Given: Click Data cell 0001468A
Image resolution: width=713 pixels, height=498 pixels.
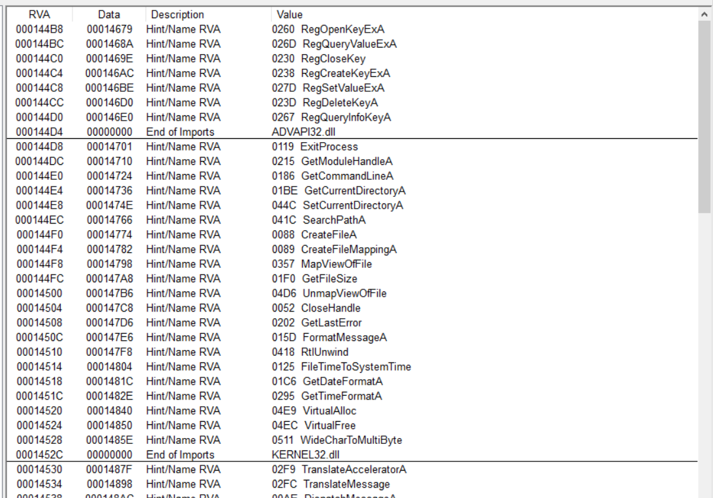Looking at the screenshot, I should (110, 44).
